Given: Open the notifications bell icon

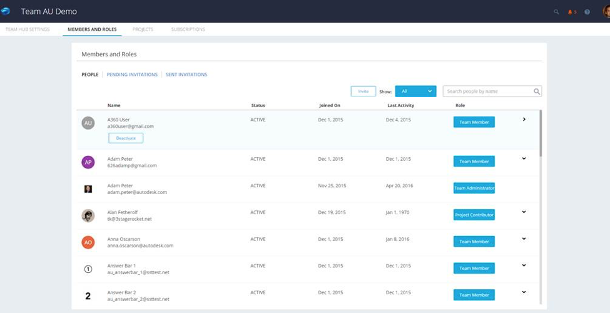Looking at the screenshot, I should click(571, 12).
